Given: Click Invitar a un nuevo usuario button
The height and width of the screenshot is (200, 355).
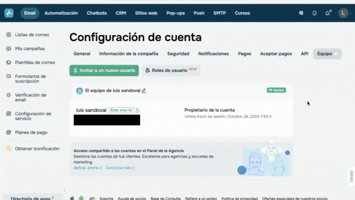Looking at the screenshot, I should (x=104, y=70).
